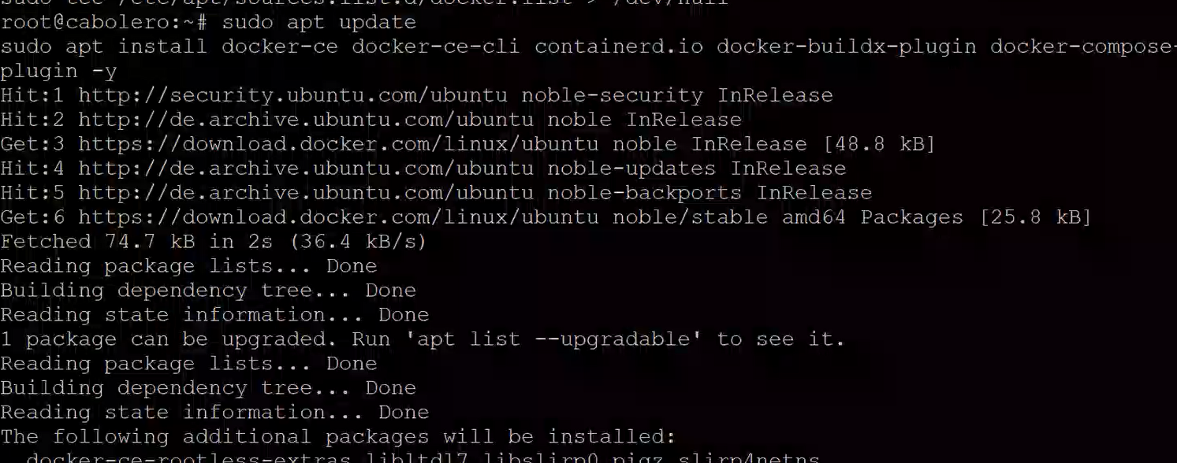Viewport: 1177px width, 463px height.
Task: Click 'docker-buildx-plugin' in the install command
Action: (846, 46)
